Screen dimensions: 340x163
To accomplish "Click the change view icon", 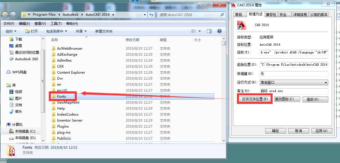I will (x=194, y=31).
